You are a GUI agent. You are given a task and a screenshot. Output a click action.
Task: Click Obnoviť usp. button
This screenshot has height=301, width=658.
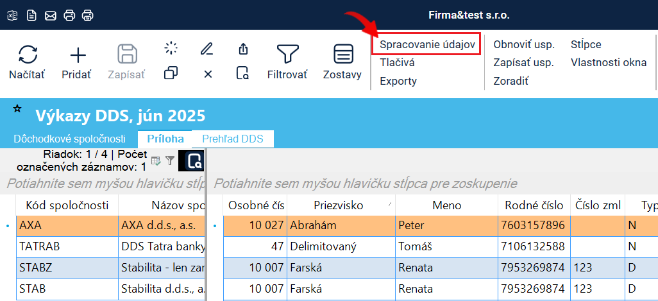tap(523, 45)
